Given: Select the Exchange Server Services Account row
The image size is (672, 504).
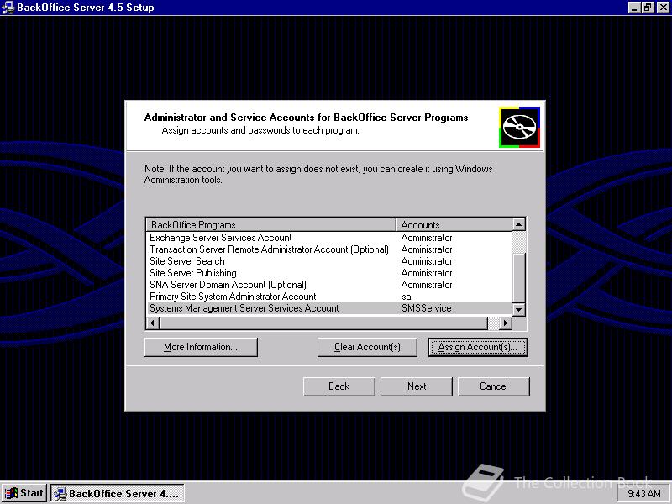Looking at the screenshot, I should [x=329, y=238].
